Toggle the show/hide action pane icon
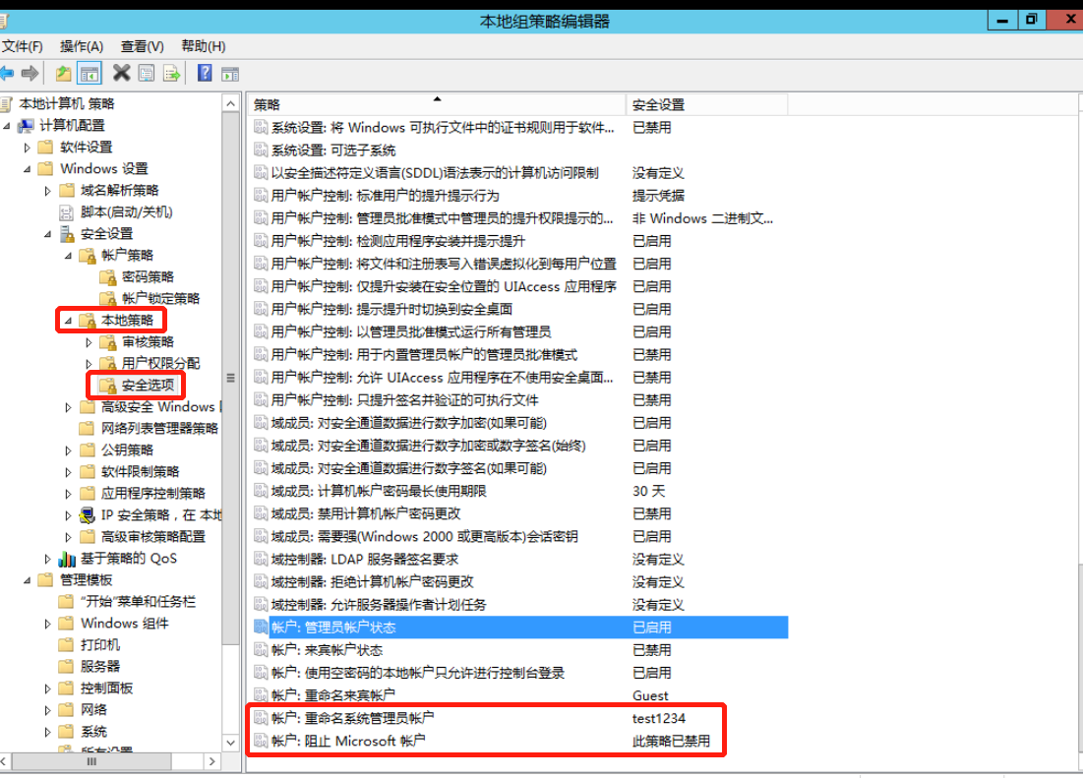1083x778 pixels. pos(230,73)
